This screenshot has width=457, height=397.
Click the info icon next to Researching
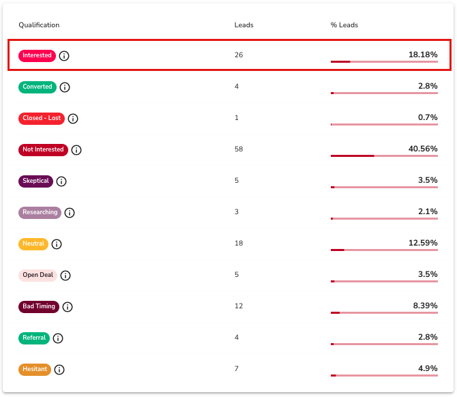(70, 213)
